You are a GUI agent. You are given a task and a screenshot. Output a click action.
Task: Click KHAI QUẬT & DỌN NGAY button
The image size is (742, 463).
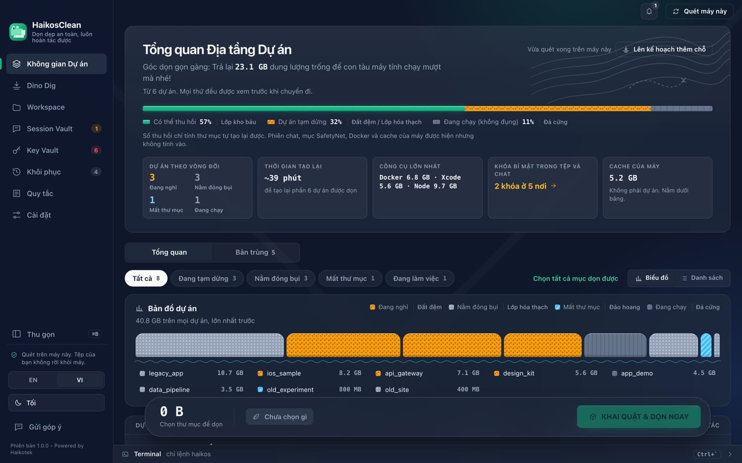(x=639, y=417)
